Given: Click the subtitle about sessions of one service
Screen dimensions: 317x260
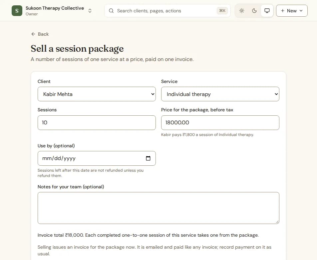Looking at the screenshot, I should [x=112, y=59].
